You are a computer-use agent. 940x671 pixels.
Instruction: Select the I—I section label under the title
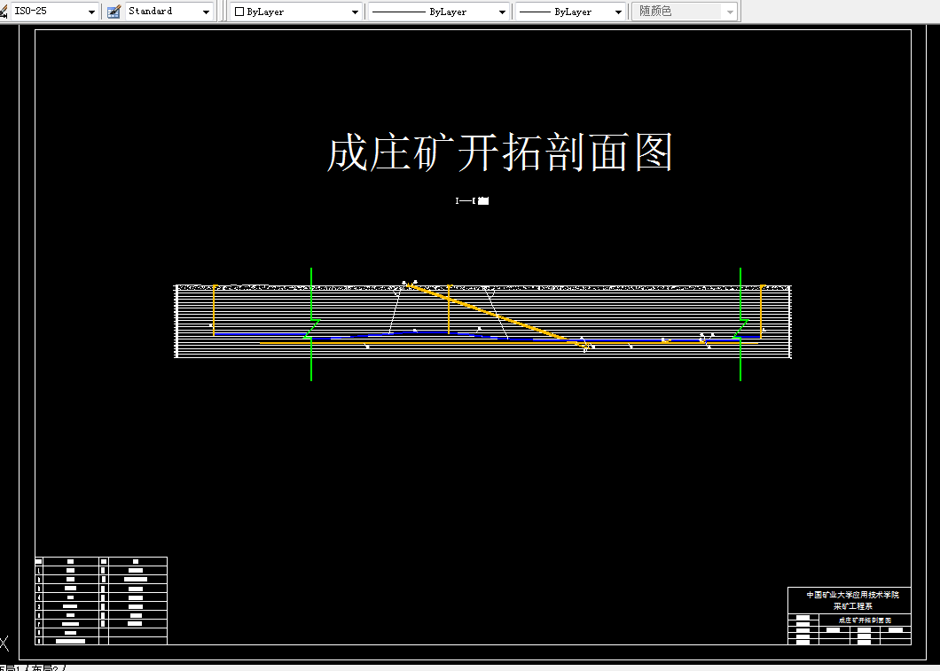click(x=469, y=201)
